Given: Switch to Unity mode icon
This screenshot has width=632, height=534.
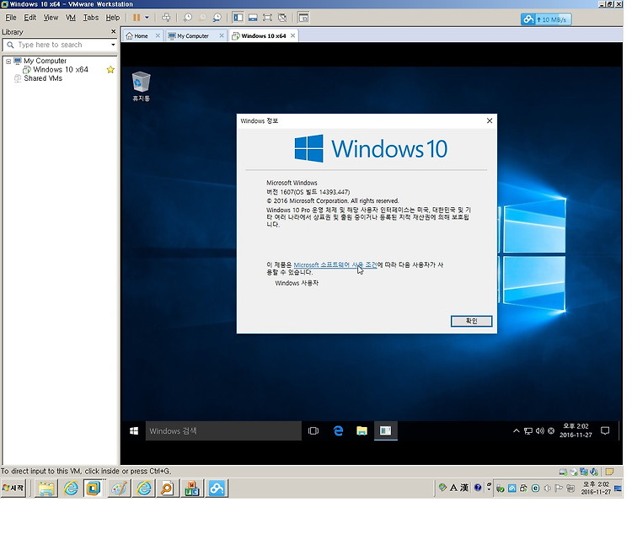Looking at the screenshot, I should [x=282, y=18].
